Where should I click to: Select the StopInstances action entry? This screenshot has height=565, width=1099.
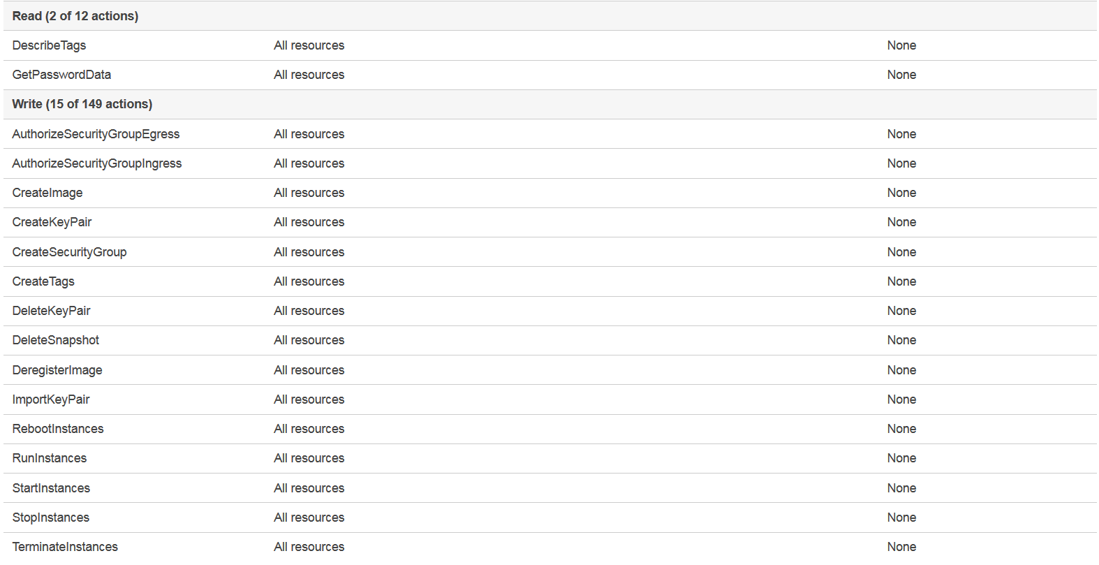point(51,518)
